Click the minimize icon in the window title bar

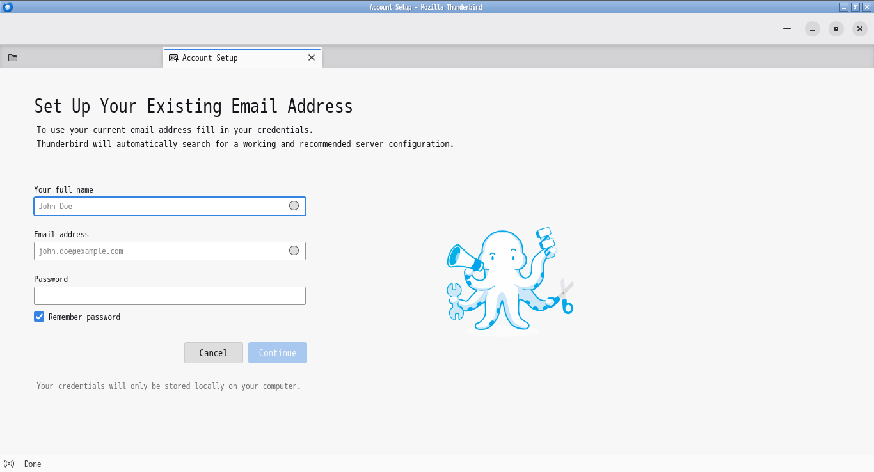843,7
